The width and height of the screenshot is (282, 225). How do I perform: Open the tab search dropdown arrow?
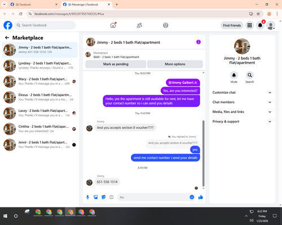click(x=5, y=4)
